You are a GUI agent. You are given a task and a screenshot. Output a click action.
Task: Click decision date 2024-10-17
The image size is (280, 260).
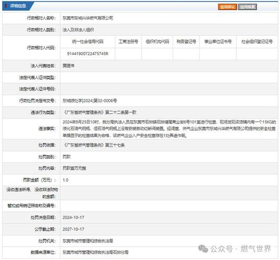click(x=74, y=217)
